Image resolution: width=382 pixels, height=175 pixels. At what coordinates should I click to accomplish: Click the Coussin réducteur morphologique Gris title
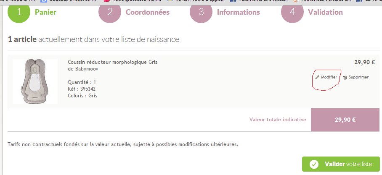pos(112,62)
